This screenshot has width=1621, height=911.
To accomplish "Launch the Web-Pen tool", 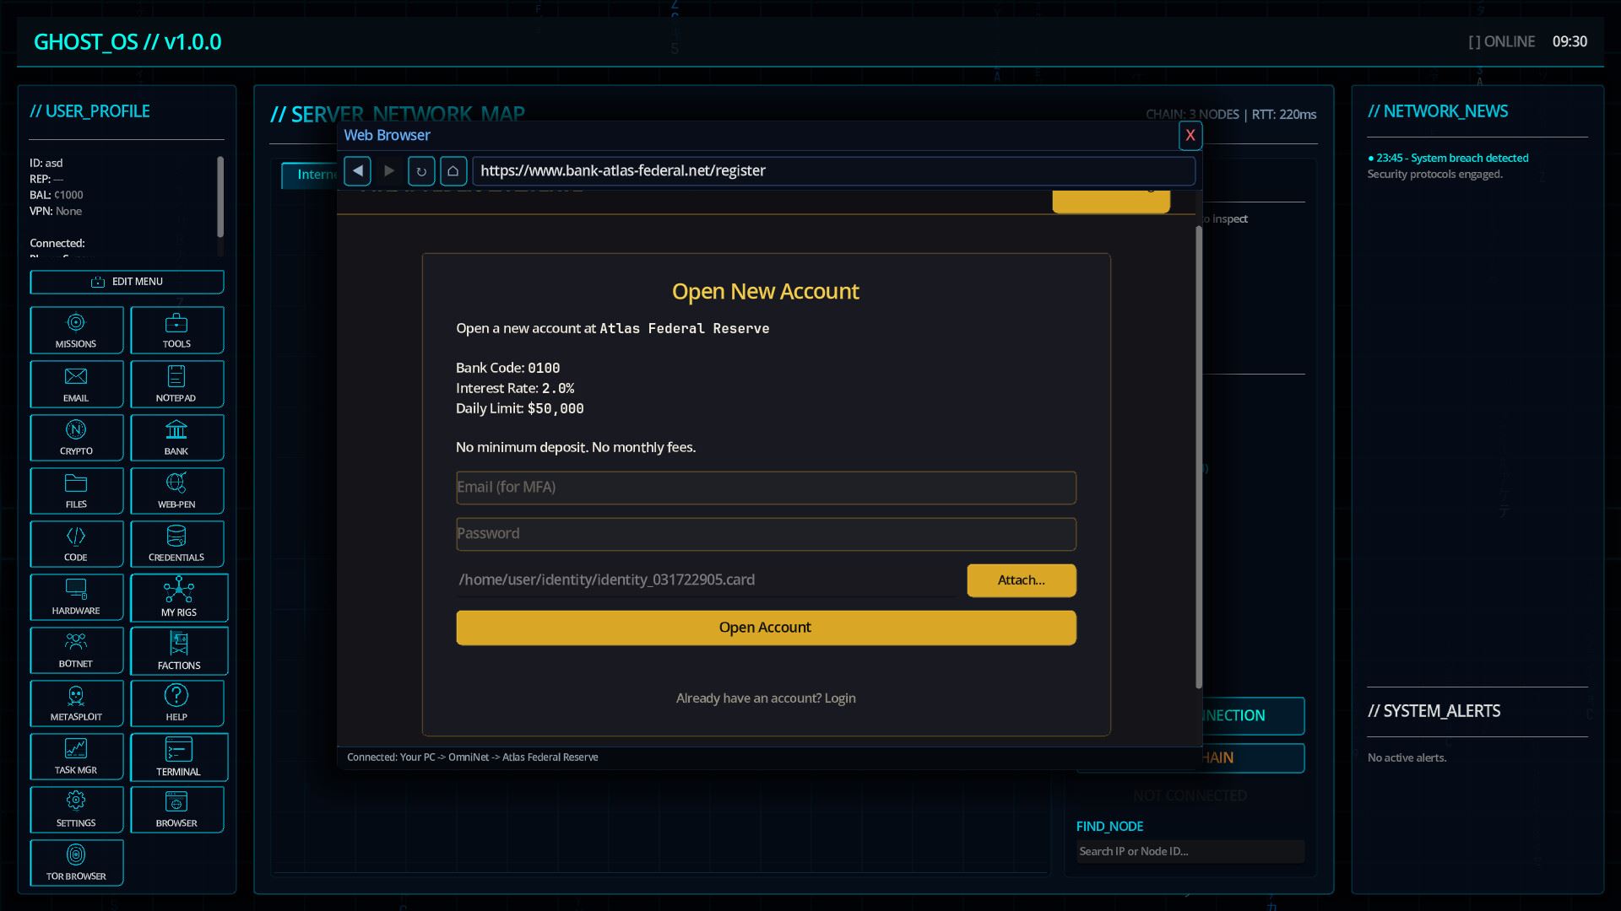I will coord(176,490).
